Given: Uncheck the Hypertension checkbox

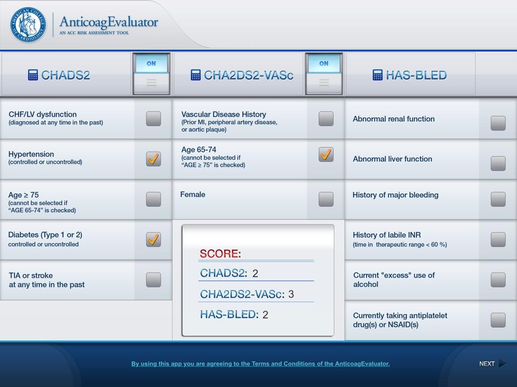Looking at the screenshot, I should (153, 159).
